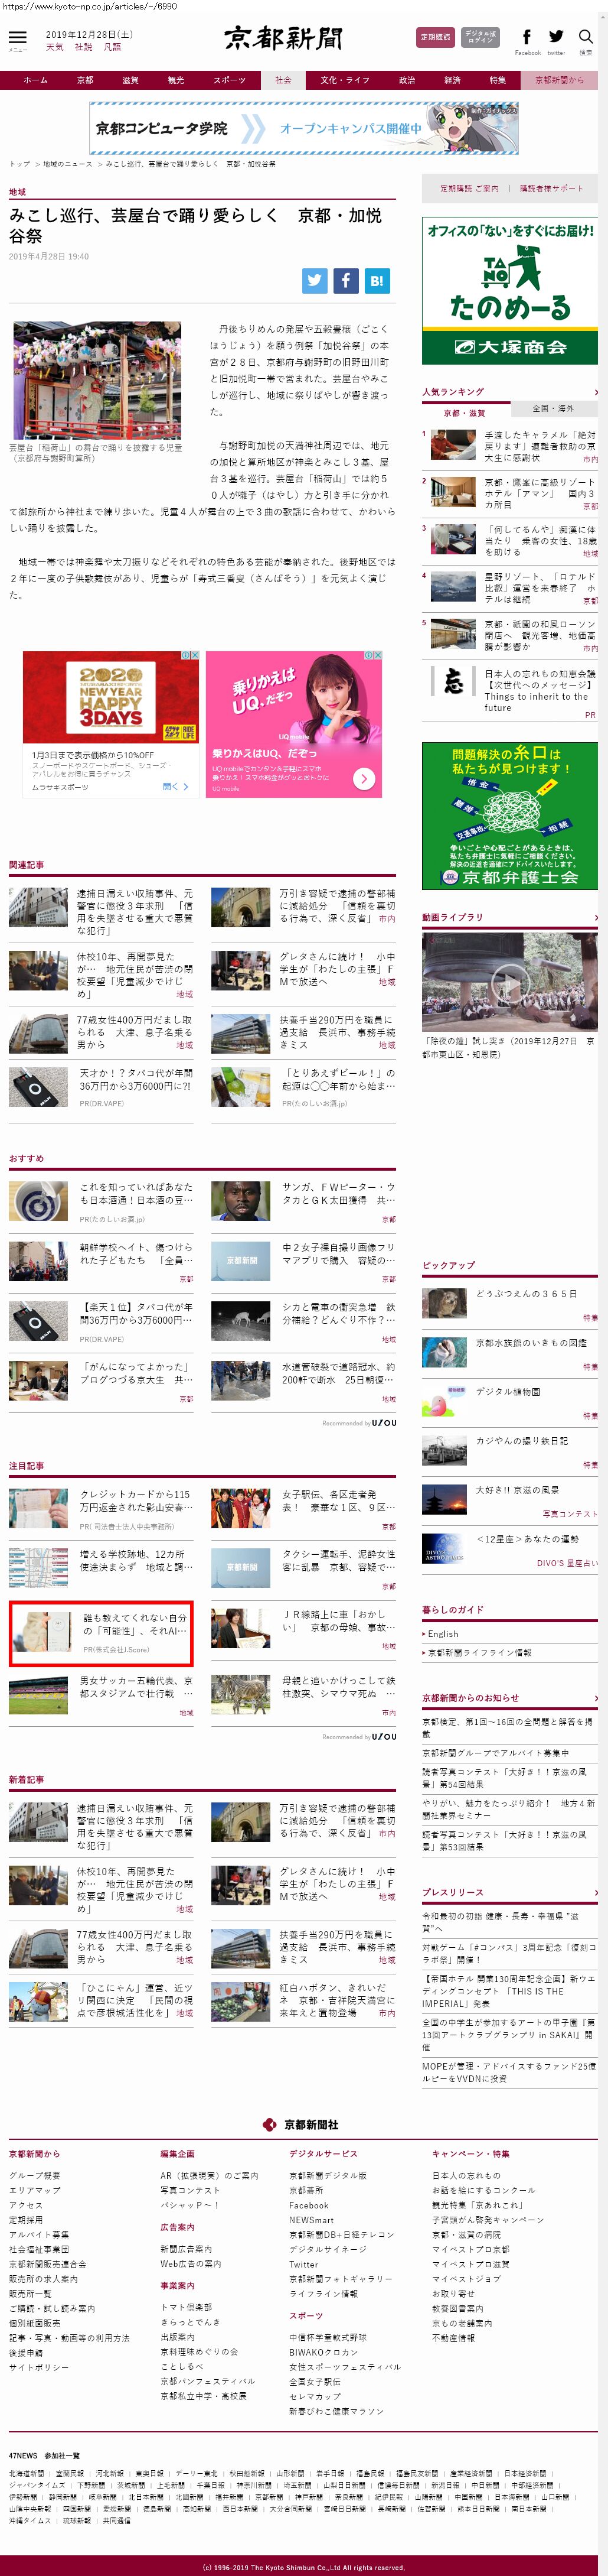Image resolution: width=608 pixels, height=2576 pixels.
Task: Expand プレスリリース section chevron
Action: pyautogui.click(x=595, y=1892)
